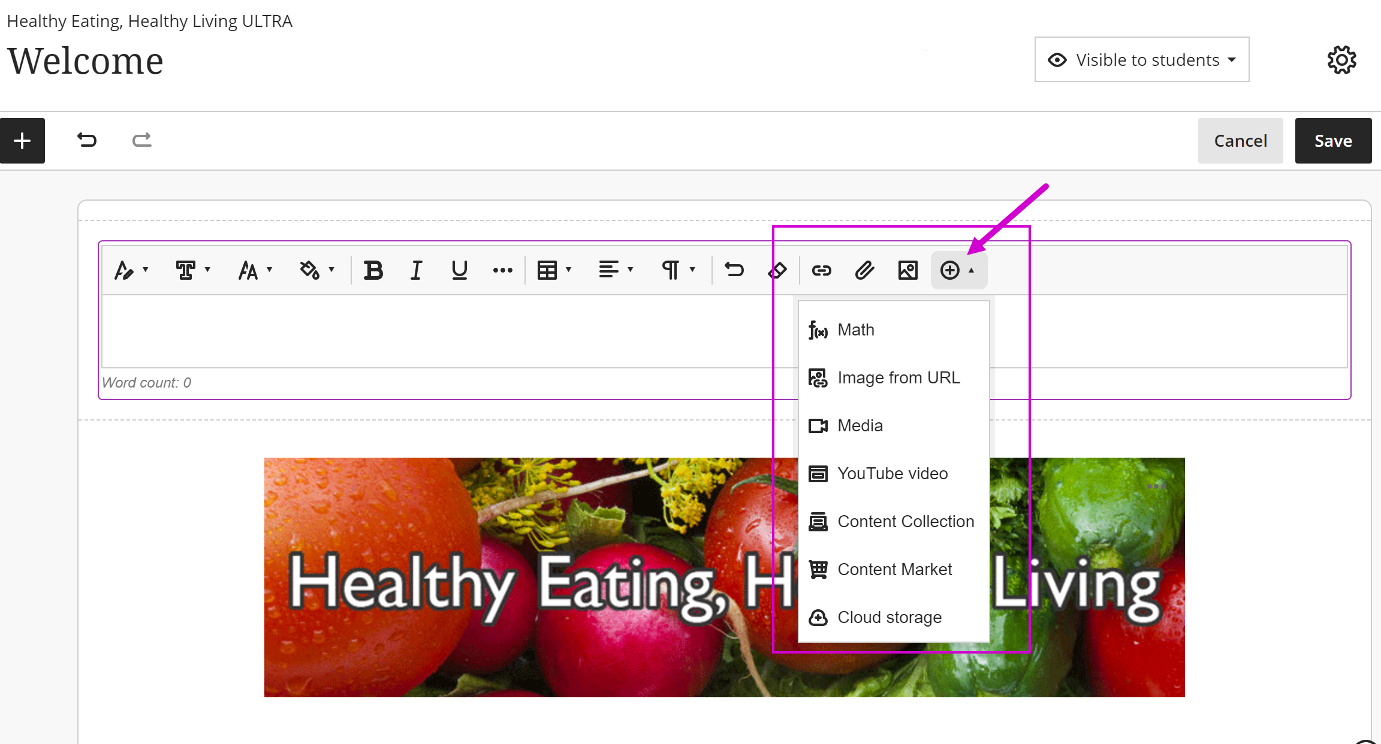Viewport: 1381px width, 744px height.
Task: Select Cloud storage option
Action: click(x=894, y=618)
